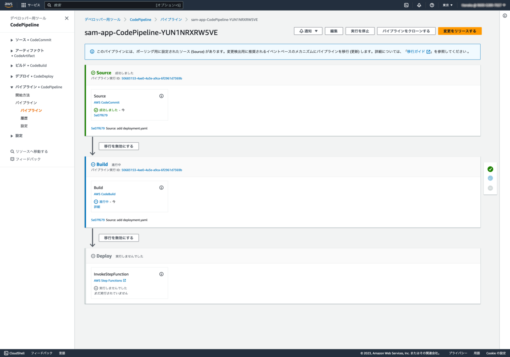
Task: Open the 通知 dropdown button
Action: pyautogui.click(x=308, y=31)
